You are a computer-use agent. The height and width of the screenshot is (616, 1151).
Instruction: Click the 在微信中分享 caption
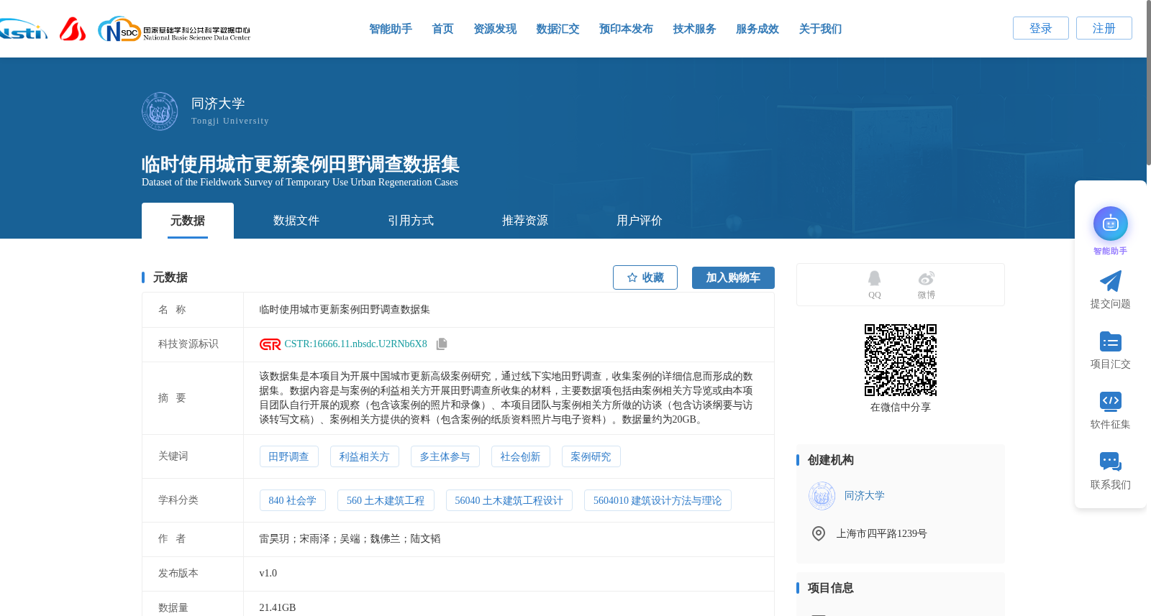901,408
